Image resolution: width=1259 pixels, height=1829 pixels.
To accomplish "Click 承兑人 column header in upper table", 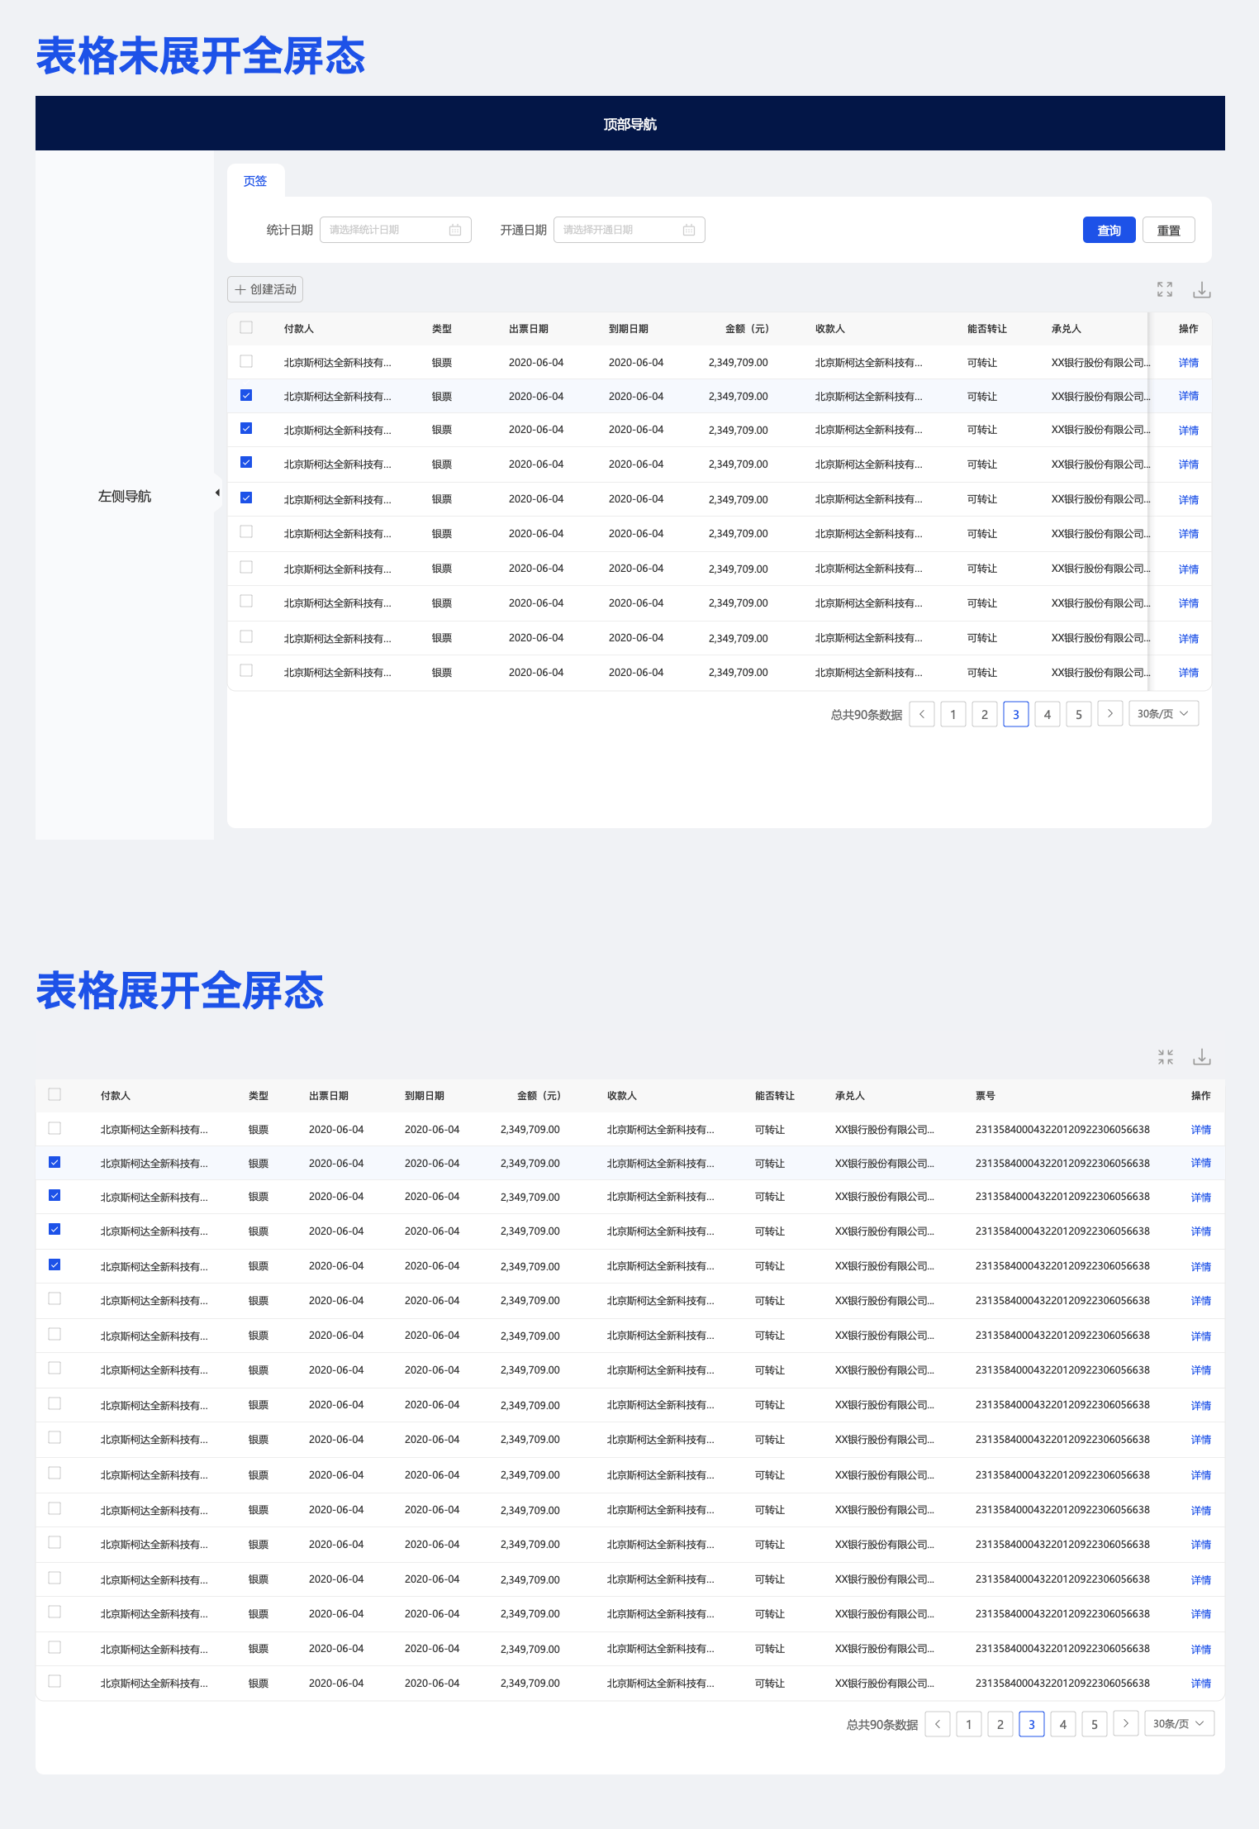I will pyautogui.click(x=1067, y=329).
